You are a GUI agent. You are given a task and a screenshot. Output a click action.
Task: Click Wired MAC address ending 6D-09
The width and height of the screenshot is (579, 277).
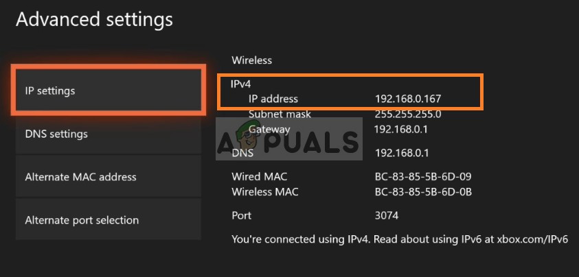(423, 177)
